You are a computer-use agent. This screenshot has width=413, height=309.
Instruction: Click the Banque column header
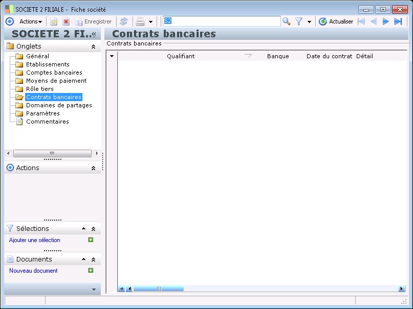click(x=278, y=56)
